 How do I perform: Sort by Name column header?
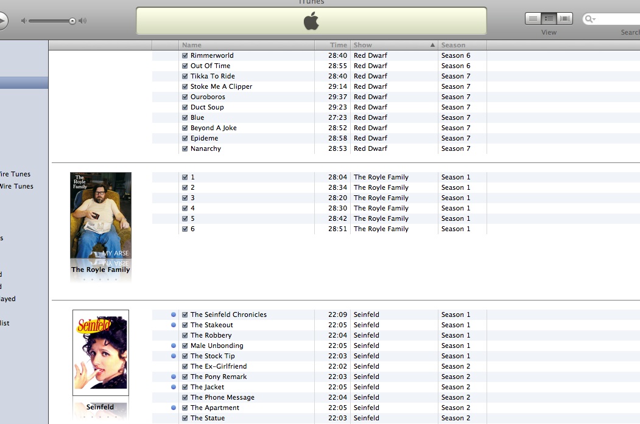pos(247,45)
